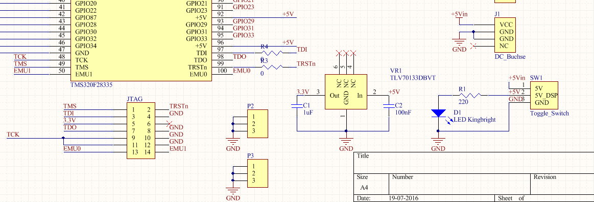The width and height of the screenshot is (594, 202).
Task: Click the LED Kingbright comment text
Action: click(474, 120)
